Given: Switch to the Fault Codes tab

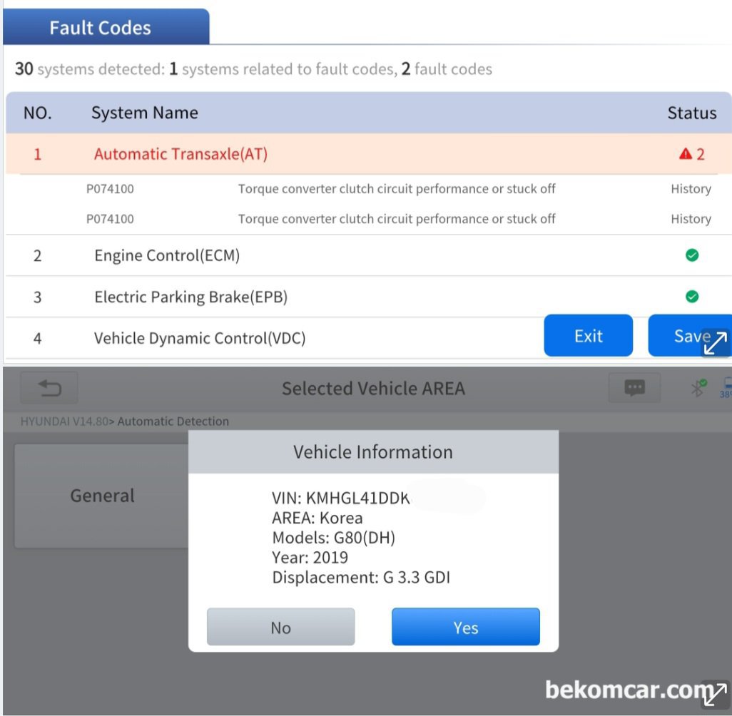Looking at the screenshot, I should (x=101, y=28).
